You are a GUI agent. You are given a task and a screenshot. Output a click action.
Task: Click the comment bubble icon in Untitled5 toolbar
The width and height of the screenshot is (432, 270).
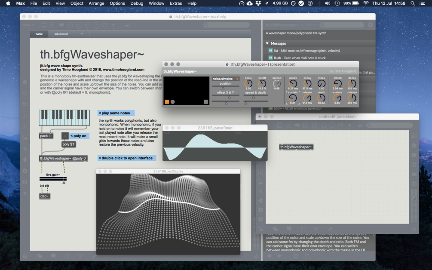click(x=297, y=125)
